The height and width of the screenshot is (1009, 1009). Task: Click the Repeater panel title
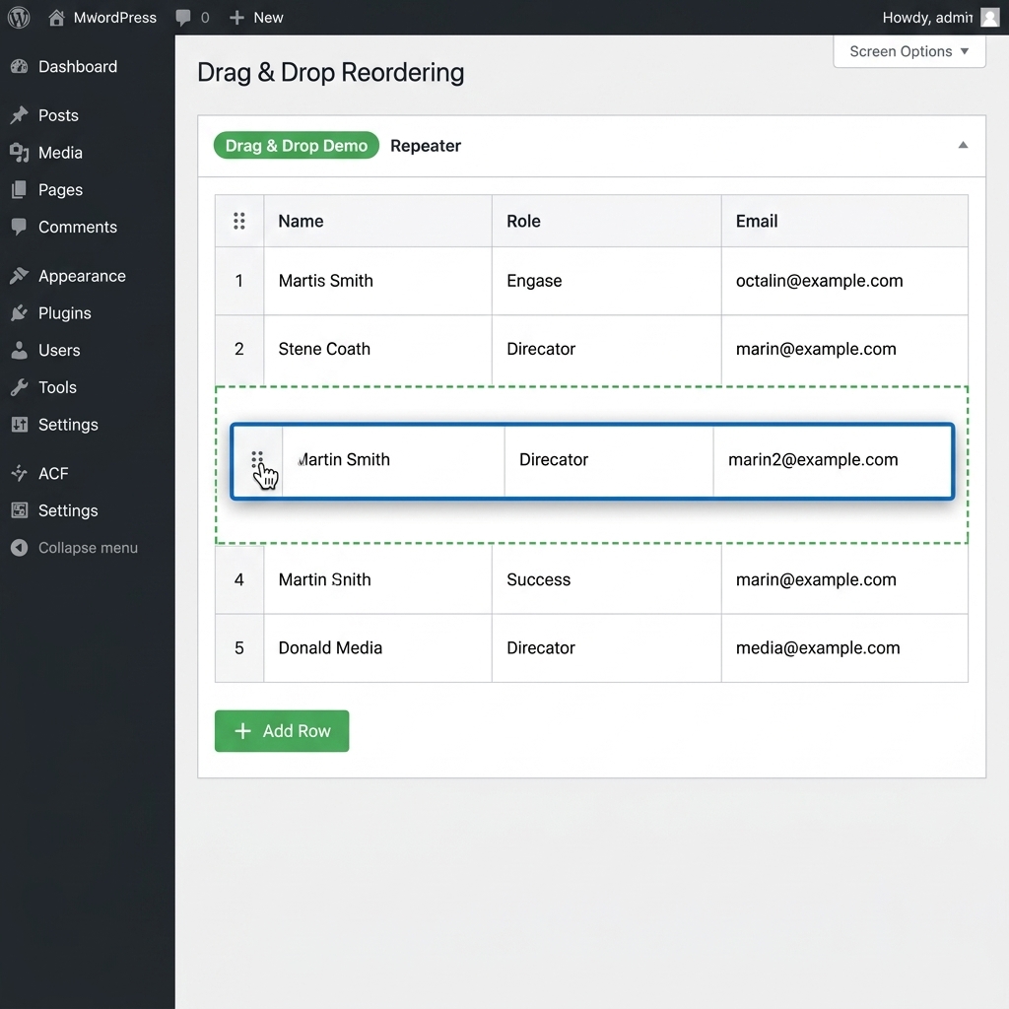point(426,146)
